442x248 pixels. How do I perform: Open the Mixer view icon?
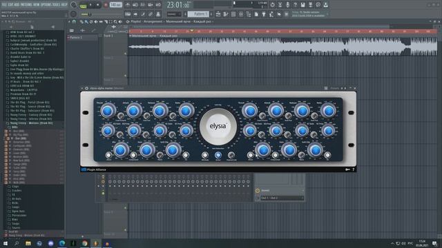point(241,14)
